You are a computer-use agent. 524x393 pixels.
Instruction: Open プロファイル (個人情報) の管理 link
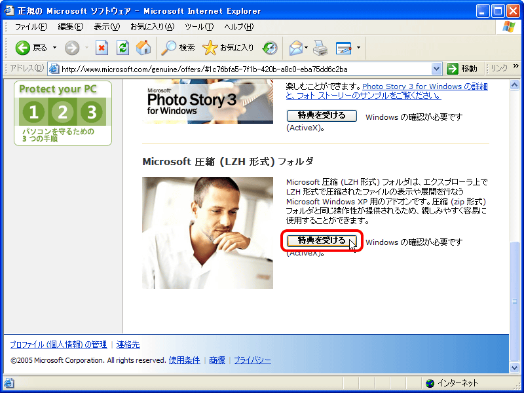point(58,345)
